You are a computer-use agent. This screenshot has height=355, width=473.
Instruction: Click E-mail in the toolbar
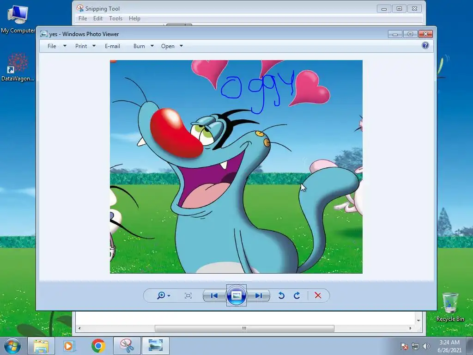coord(112,46)
